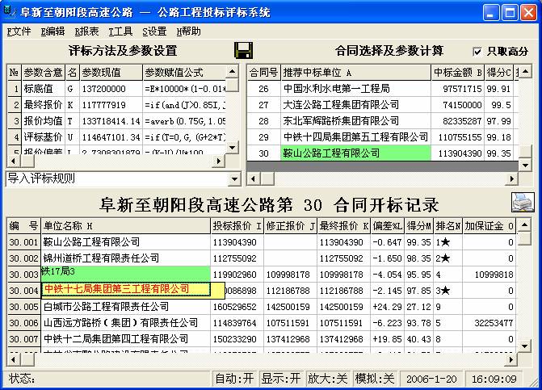
Task: Click the row number 30.005 header cell
Action: (24, 307)
